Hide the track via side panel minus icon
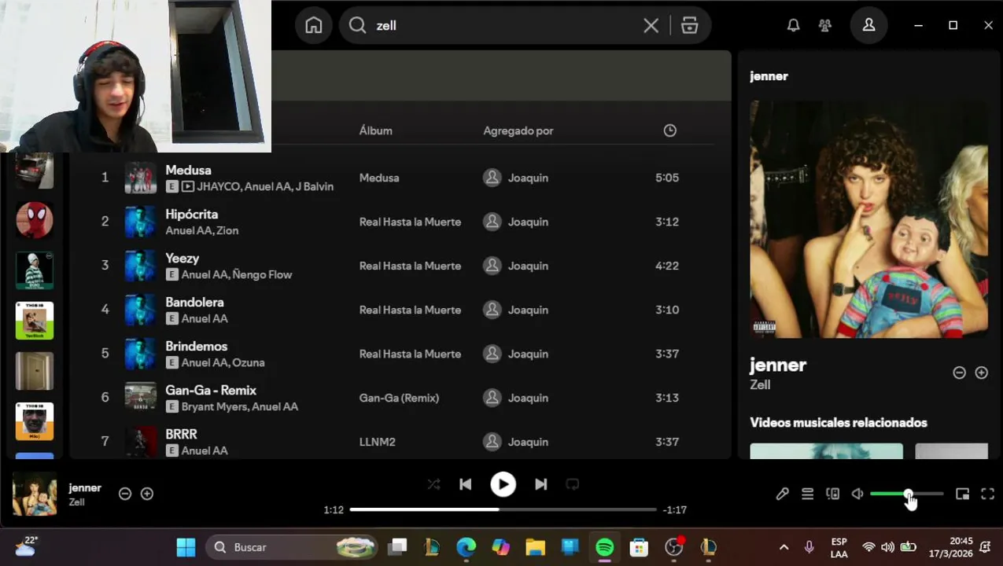Screen dimensions: 1003x566 (x=959, y=373)
